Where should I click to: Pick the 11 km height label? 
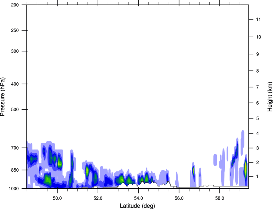tap(259, 19)
